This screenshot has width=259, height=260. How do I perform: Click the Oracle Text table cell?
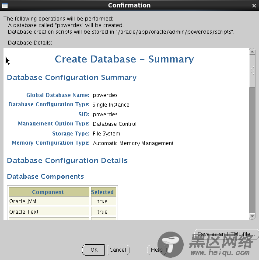pos(49,211)
